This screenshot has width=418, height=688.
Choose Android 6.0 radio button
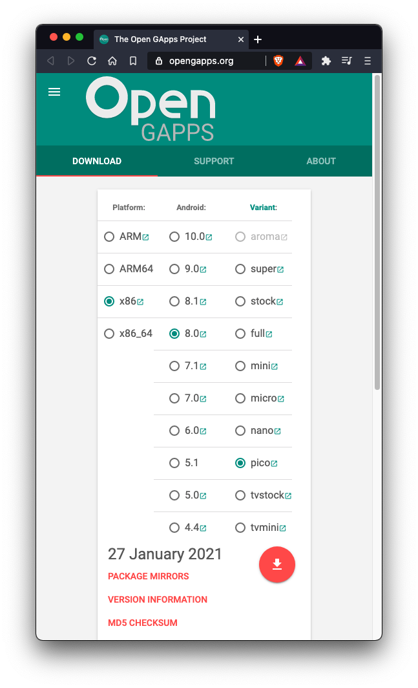[174, 431]
